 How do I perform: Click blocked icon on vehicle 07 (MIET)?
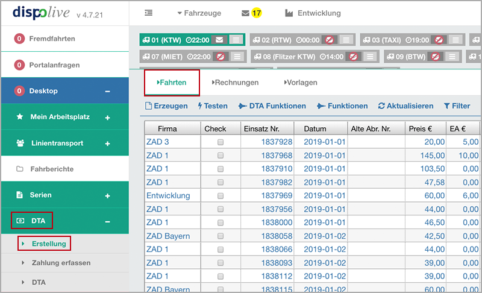pyautogui.click(x=221, y=57)
